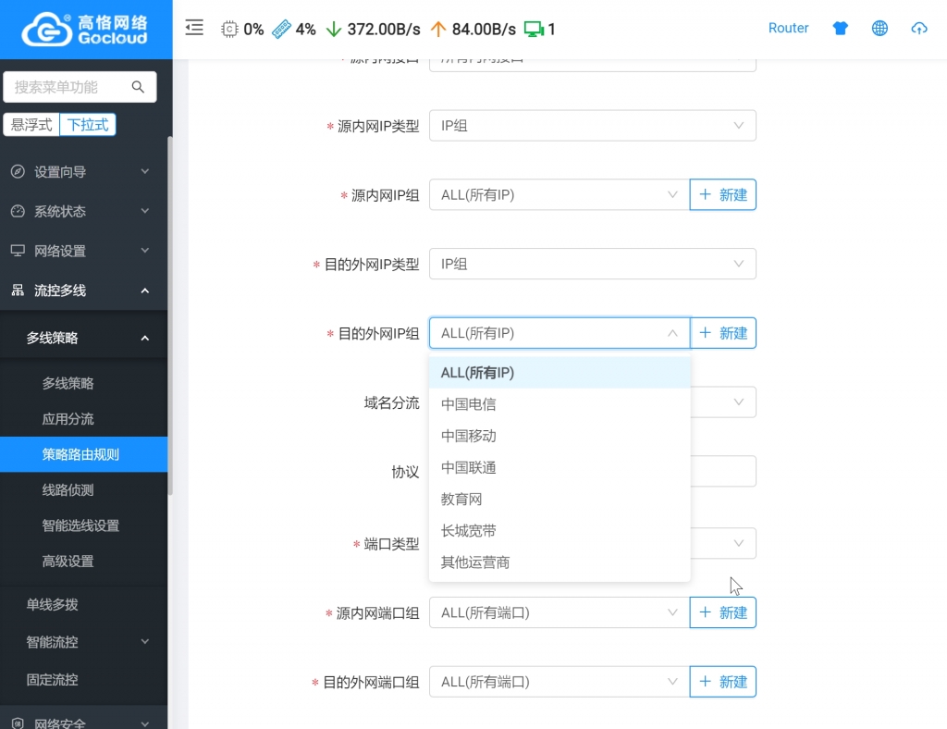
Task: Click the search magnifier icon
Action: tap(138, 87)
